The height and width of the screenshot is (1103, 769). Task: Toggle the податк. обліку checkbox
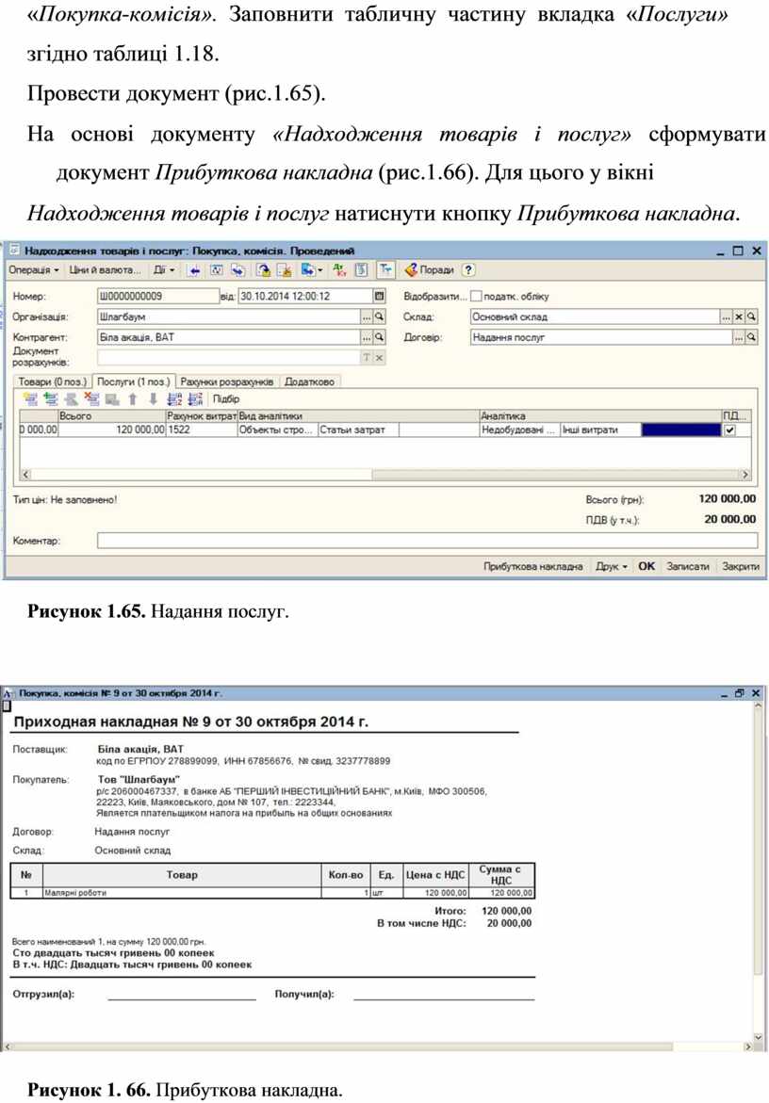click(x=476, y=296)
